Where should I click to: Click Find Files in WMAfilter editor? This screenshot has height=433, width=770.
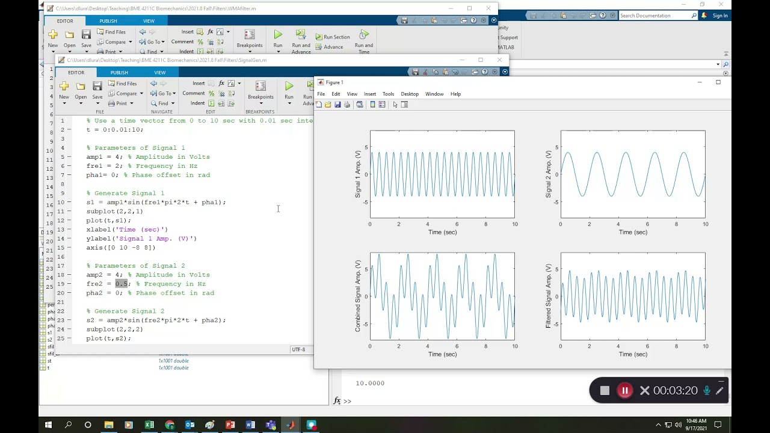pos(111,32)
